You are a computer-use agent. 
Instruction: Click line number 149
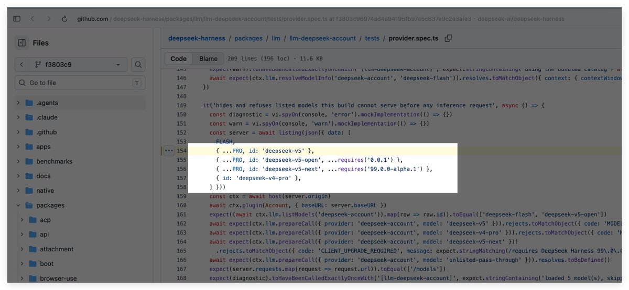click(x=181, y=105)
